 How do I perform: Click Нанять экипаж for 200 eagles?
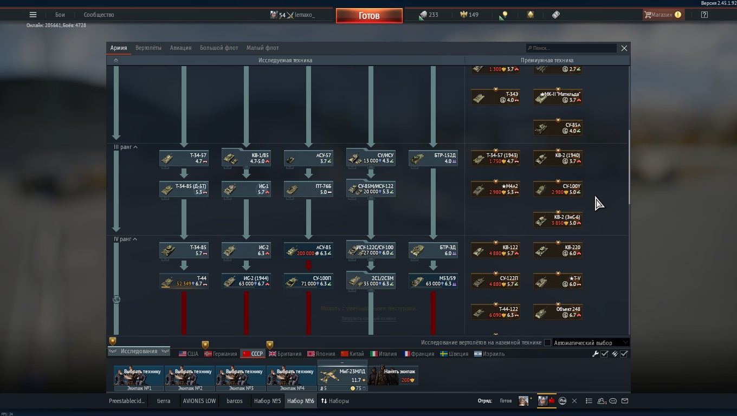coord(393,375)
